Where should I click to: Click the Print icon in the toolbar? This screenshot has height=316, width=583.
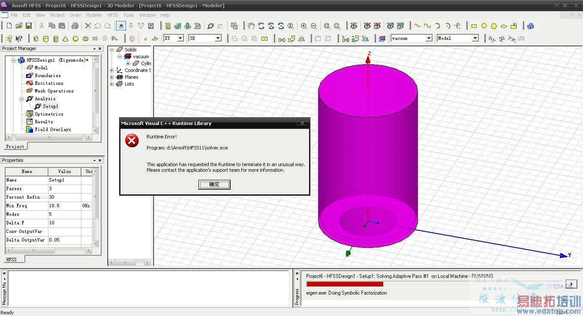click(x=75, y=26)
